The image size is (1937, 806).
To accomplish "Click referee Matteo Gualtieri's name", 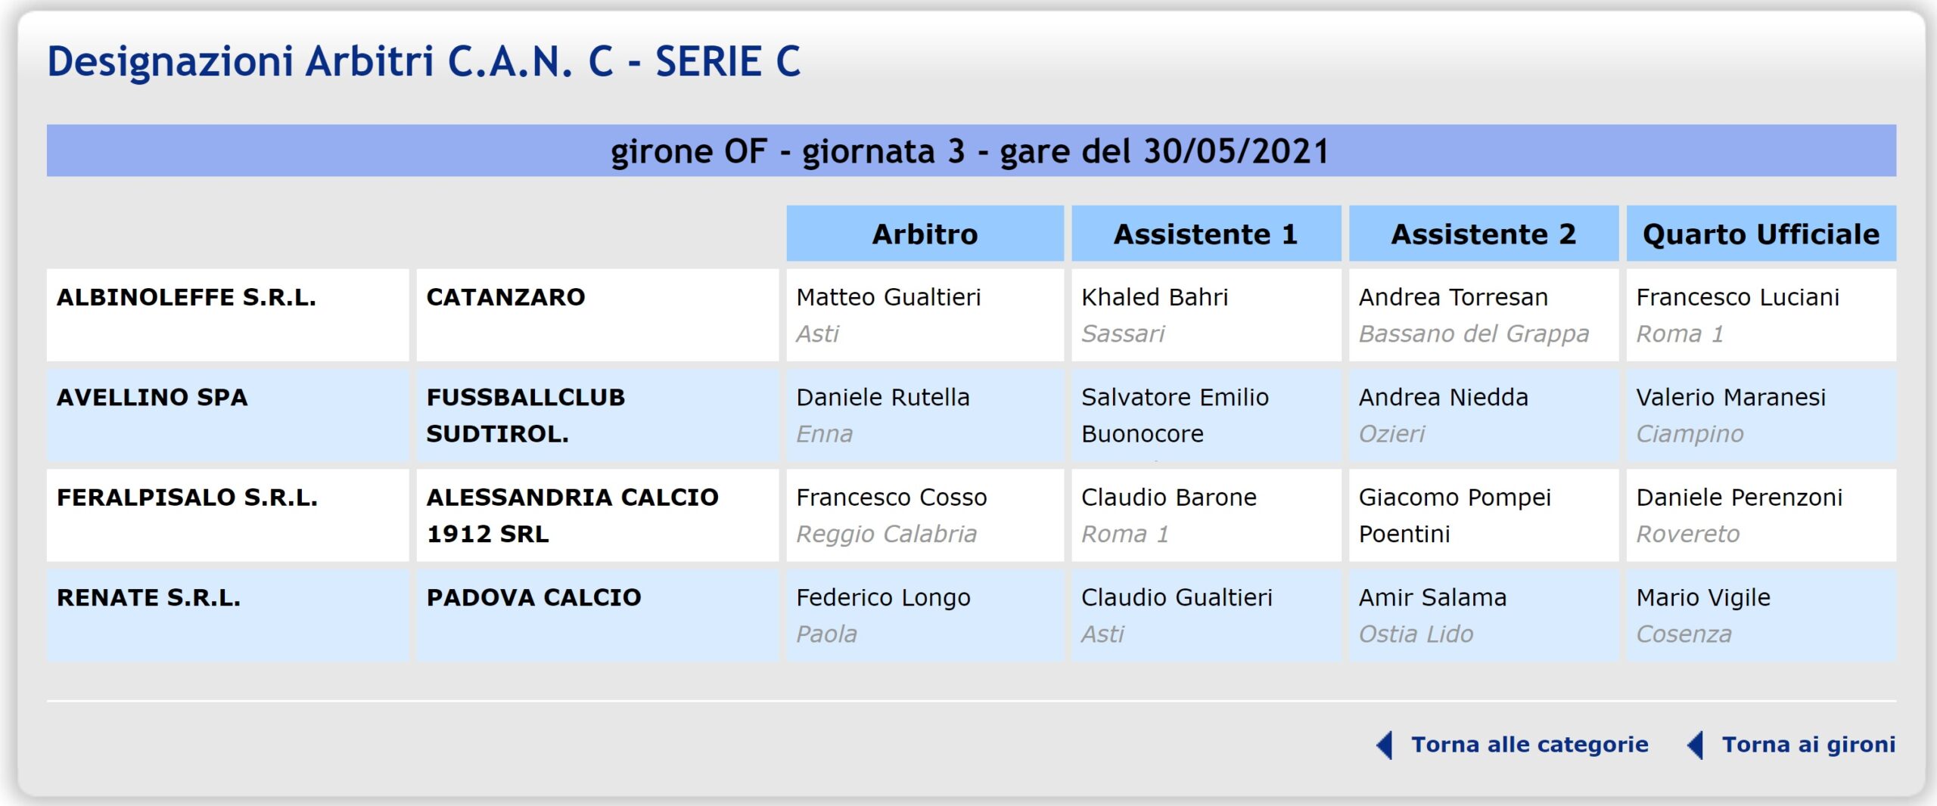I will (888, 297).
